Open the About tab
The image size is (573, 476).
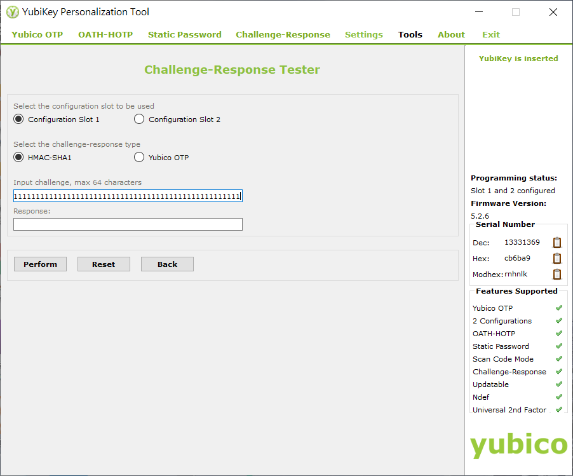click(451, 35)
